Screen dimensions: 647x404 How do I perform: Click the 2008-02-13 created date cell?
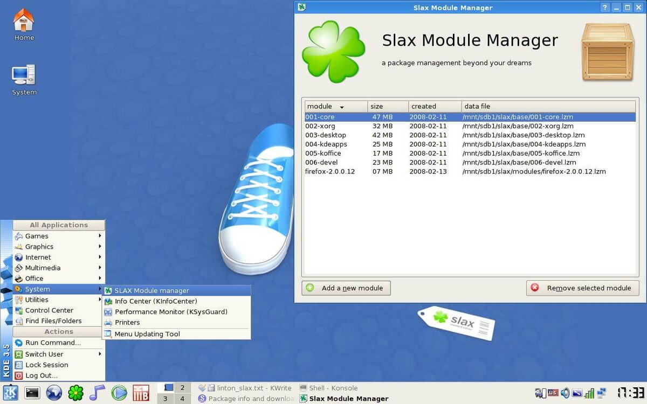click(428, 171)
